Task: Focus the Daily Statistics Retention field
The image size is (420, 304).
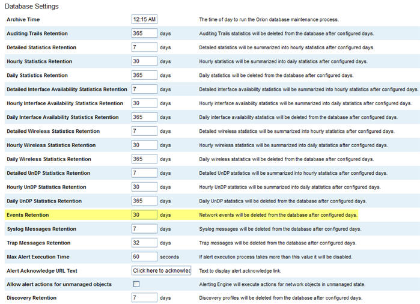Action: [144, 75]
